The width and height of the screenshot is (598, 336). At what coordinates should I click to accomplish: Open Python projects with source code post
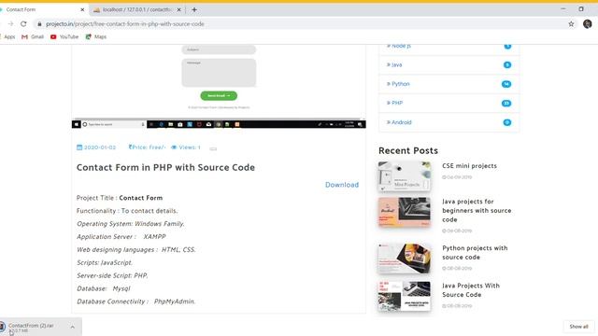coord(475,253)
